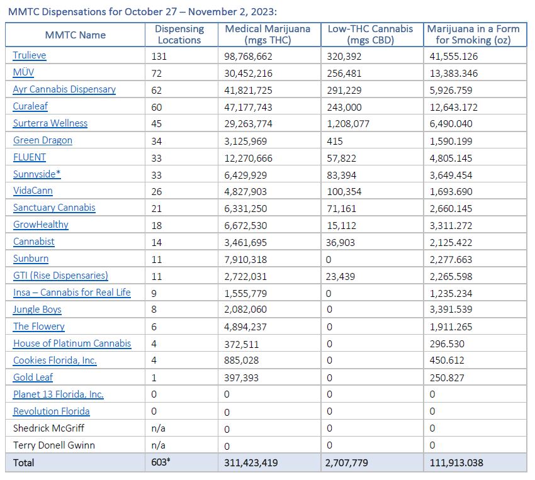Open the Jungle Boys link
Viewport: 535px width, 480px height.
coord(37,310)
